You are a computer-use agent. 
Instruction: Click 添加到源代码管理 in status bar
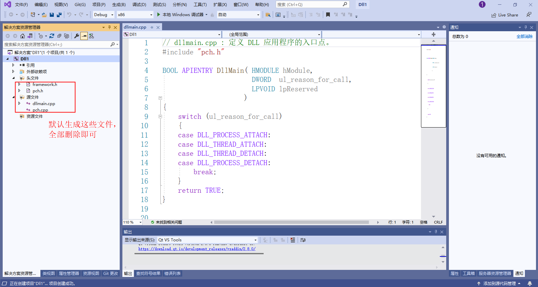[499, 284]
